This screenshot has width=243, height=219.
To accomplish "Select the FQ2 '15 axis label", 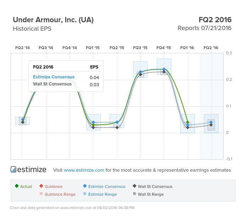I will coord(117,48).
